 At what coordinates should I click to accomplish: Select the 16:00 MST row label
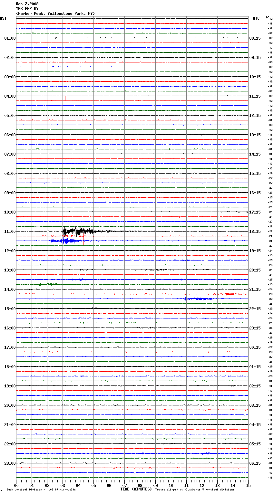tap(10, 328)
